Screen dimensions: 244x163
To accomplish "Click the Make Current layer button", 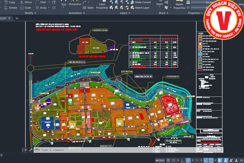I will click(143, 2).
